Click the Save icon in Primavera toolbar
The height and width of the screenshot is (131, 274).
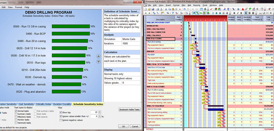point(153,9)
